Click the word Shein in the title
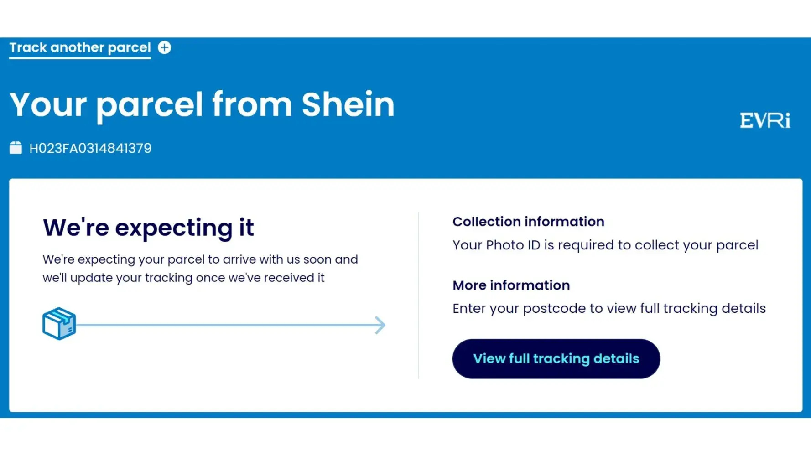Image resolution: width=811 pixels, height=456 pixels. click(348, 105)
